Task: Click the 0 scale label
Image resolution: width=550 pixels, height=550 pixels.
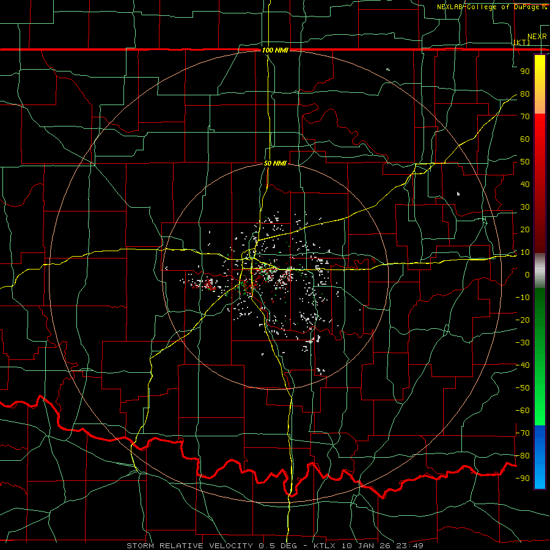Action: pyautogui.click(x=527, y=275)
